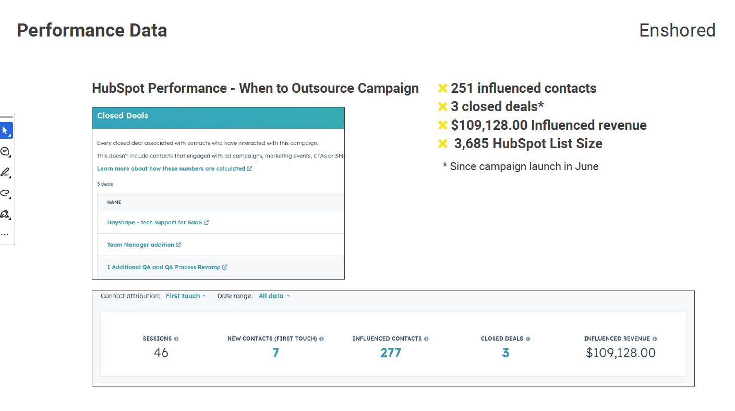This screenshot has height=411, width=735.
Task: Click external link icon beside Dayshape deal
Action: 207,222
